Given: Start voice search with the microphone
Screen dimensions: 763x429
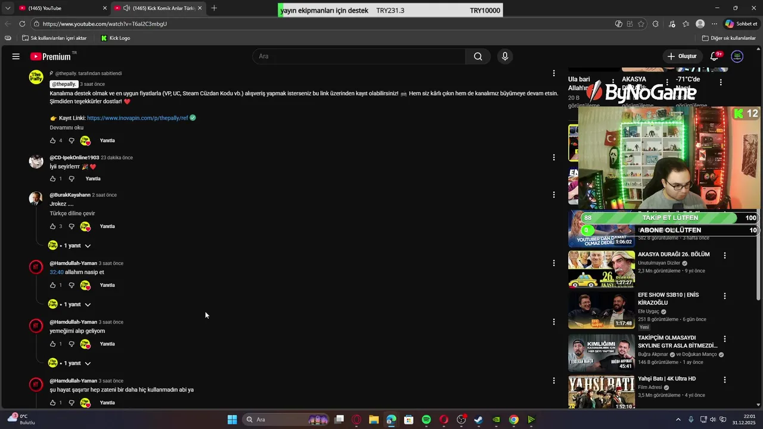Looking at the screenshot, I should click(x=505, y=57).
